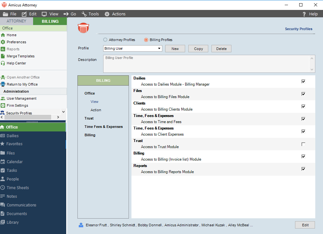Viewport: 323px width, 234px height.
Task: Click the Calendar icon in navigation
Action: point(3,162)
